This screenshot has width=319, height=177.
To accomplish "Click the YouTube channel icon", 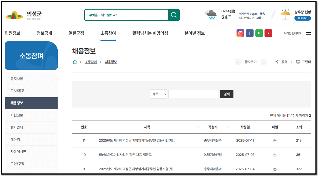I will pyautogui.click(x=268, y=33).
